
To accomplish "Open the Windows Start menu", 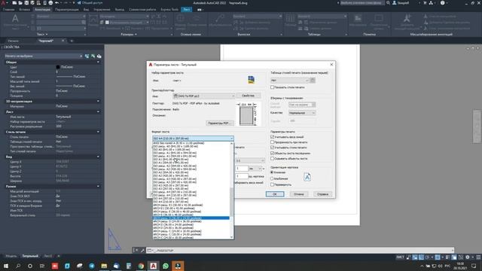I will coord(5,266).
